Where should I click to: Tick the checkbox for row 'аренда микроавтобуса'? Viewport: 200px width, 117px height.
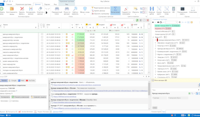(x=42, y=34)
